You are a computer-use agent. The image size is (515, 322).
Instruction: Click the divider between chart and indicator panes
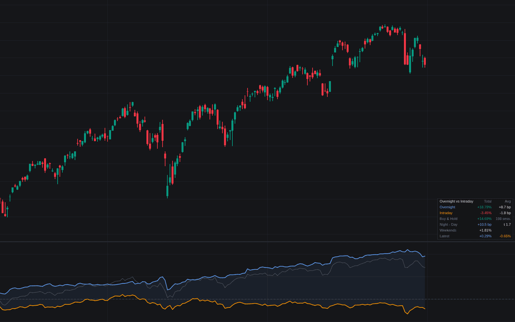[257, 242]
